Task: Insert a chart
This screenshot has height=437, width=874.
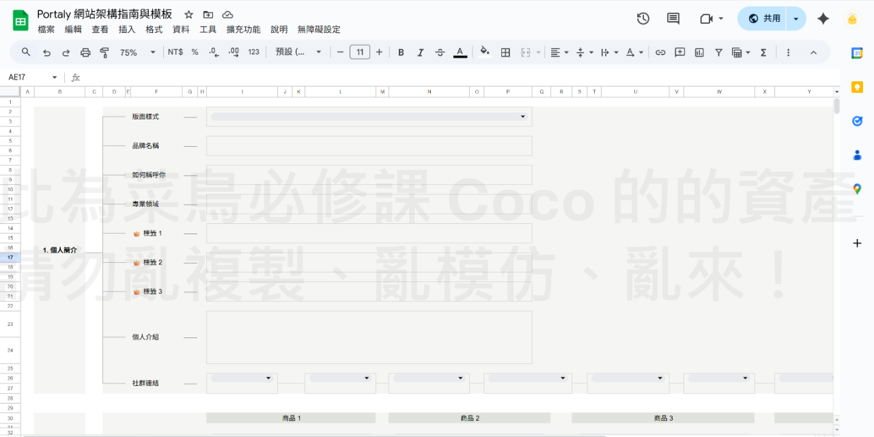Action: (699, 52)
